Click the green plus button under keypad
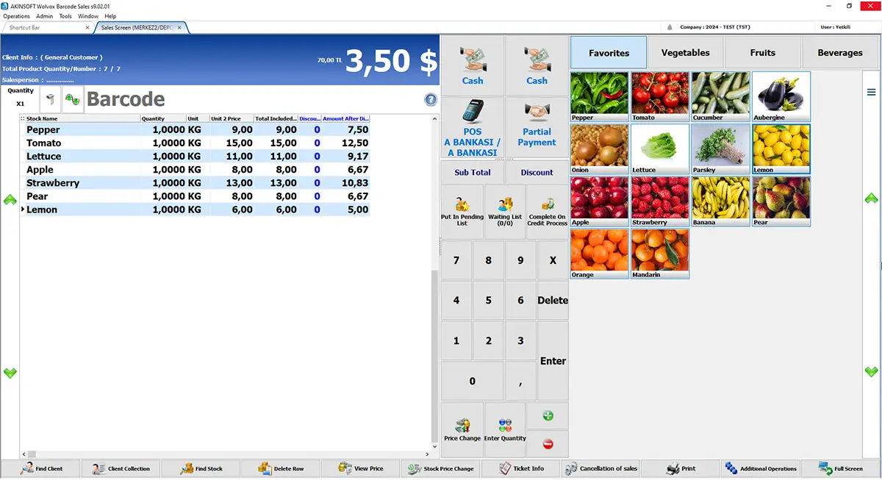 (x=548, y=416)
